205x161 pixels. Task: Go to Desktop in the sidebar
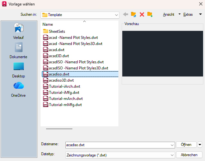pos(18,70)
